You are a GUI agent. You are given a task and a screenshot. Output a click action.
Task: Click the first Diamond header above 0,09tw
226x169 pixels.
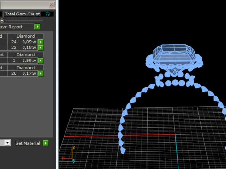(25, 36)
